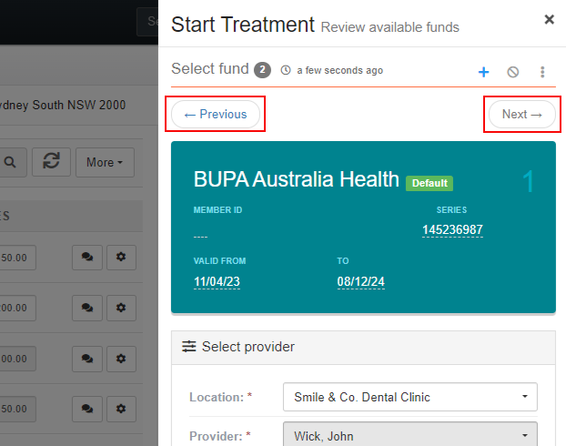Click Select provider section header
The height and width of the screenshot is (446, 566).
pos(363,347)
